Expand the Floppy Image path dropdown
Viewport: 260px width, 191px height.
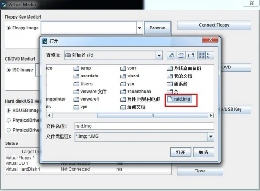(139, 28)
